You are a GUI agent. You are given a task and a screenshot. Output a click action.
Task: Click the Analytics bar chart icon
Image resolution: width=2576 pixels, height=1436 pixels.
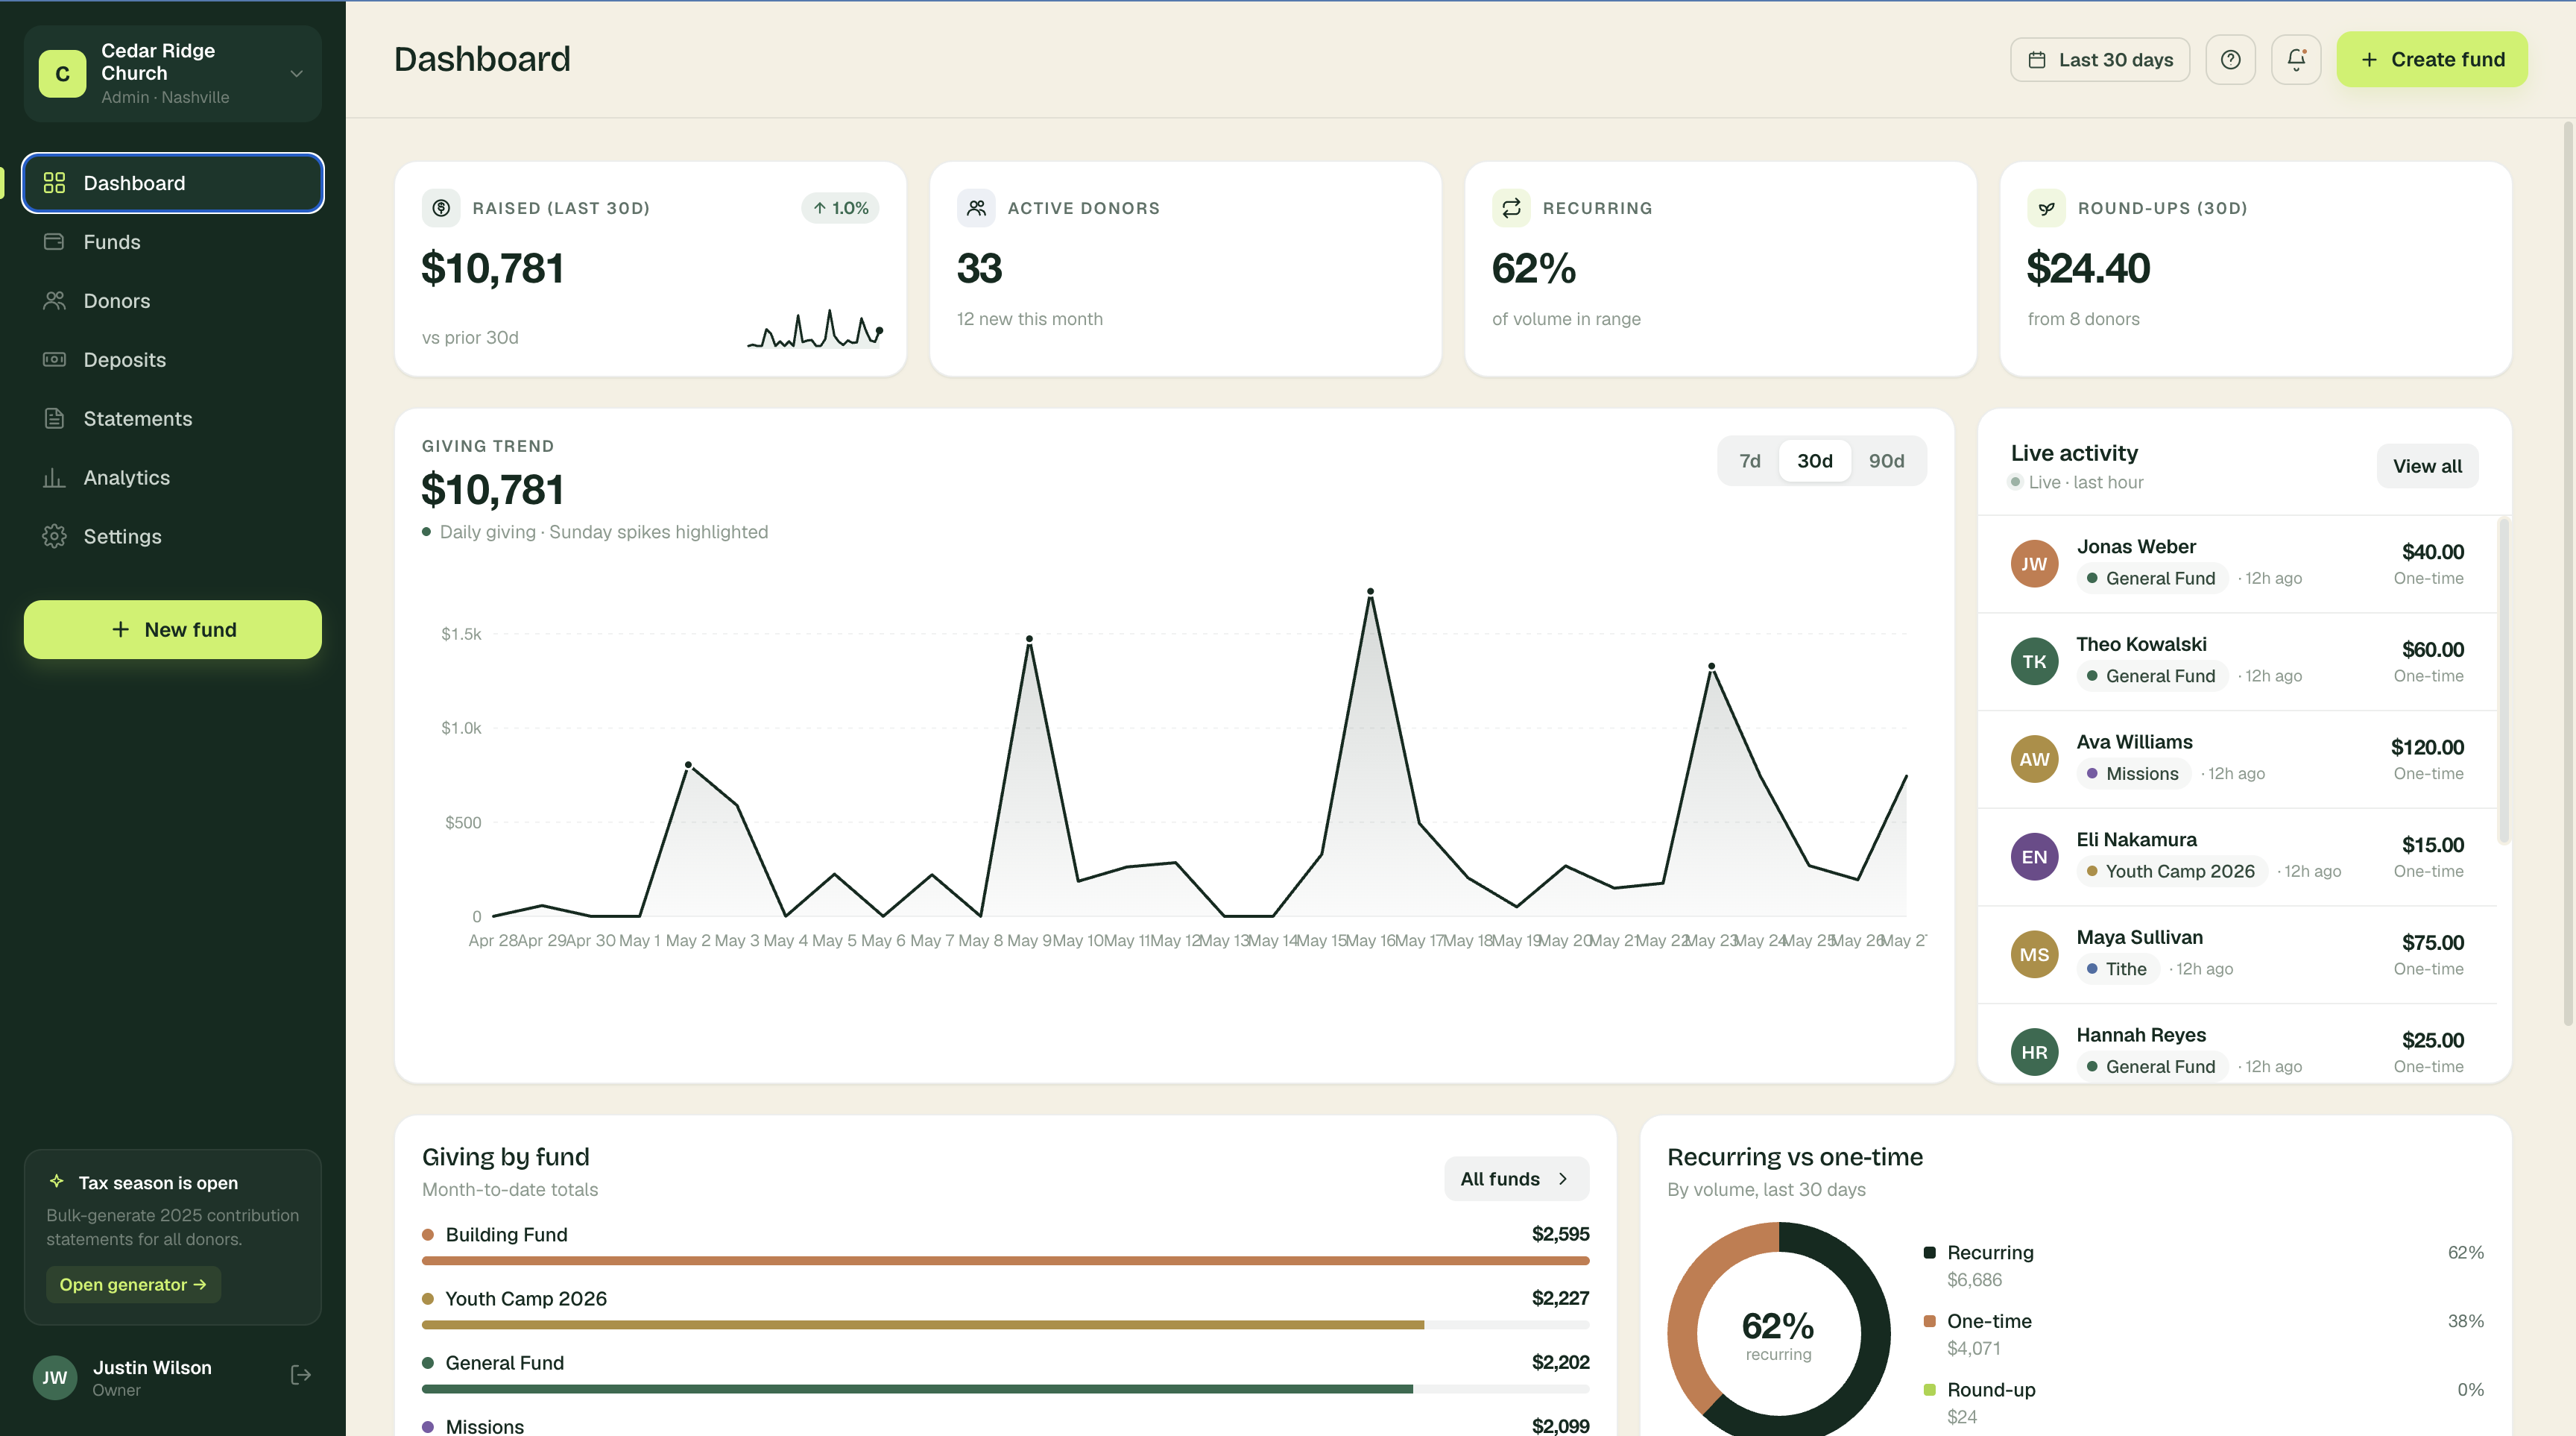[x=54, y=478]
